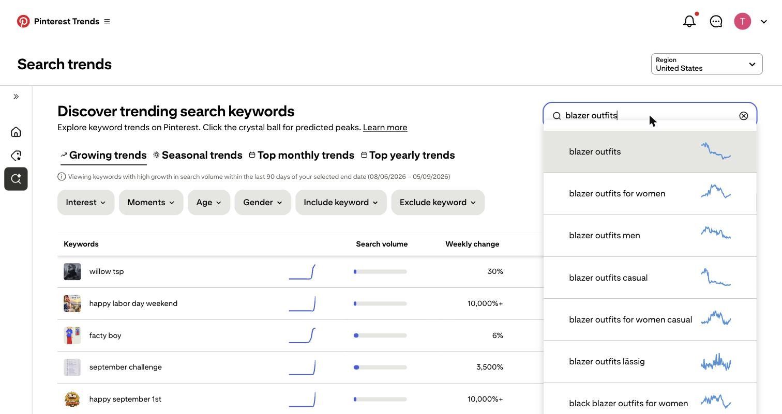Expand the Interest filter
This screenshot has height=414, width=782.
(x=86, y=202)
